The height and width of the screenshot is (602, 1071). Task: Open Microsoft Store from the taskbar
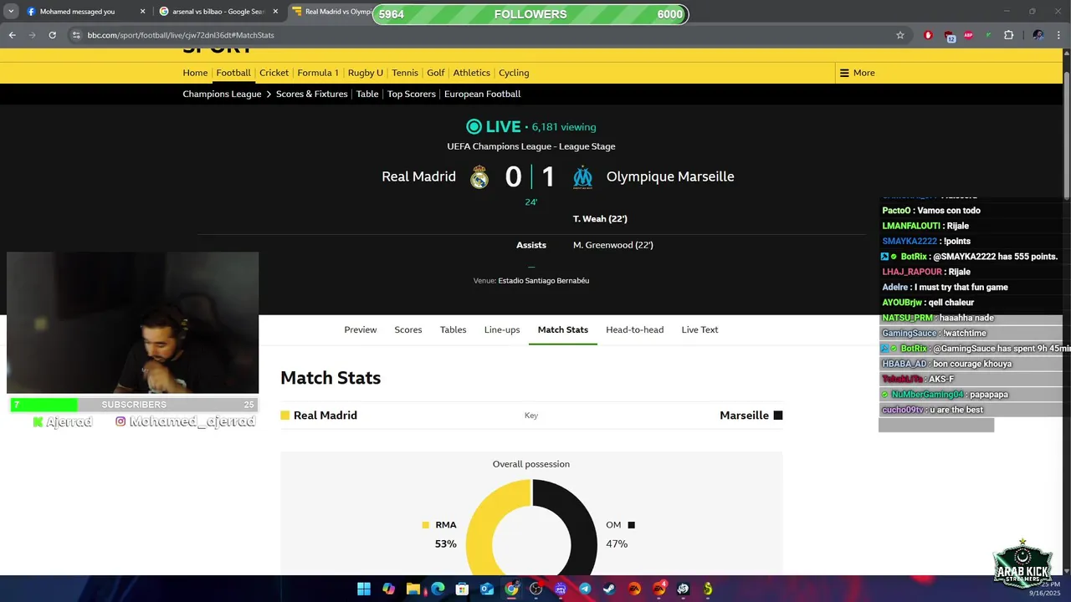(462, 589)
